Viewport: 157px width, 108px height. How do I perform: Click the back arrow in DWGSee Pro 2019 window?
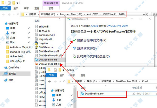pos(3,15)
